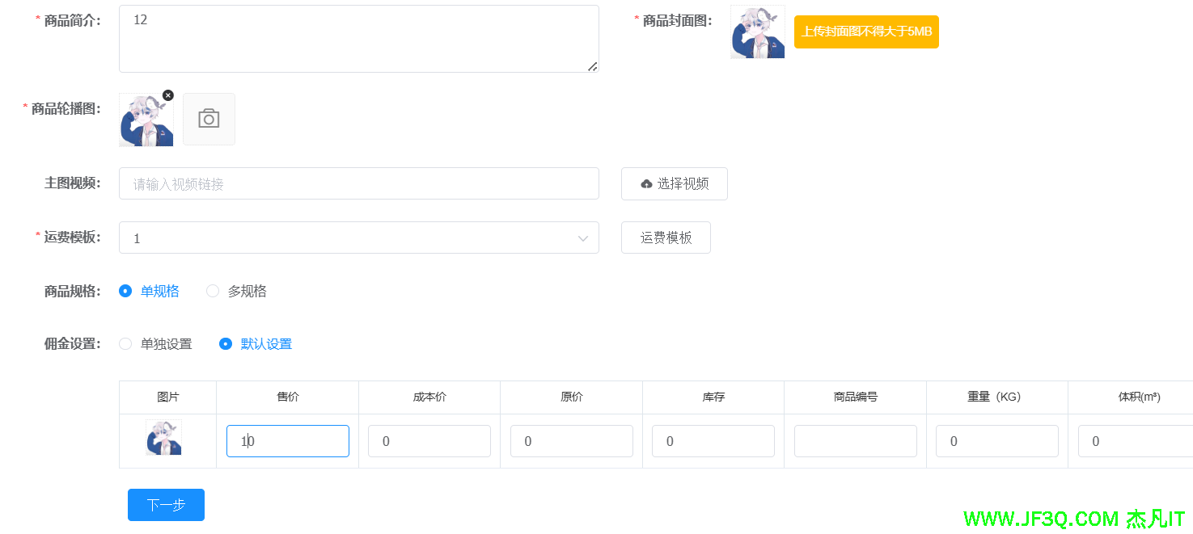Open the 运费模板 dropdown

[x=348, y=238]
